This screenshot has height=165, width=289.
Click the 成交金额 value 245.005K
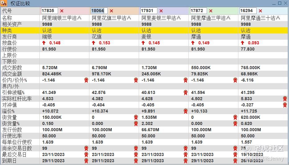(x=151, y=74)
